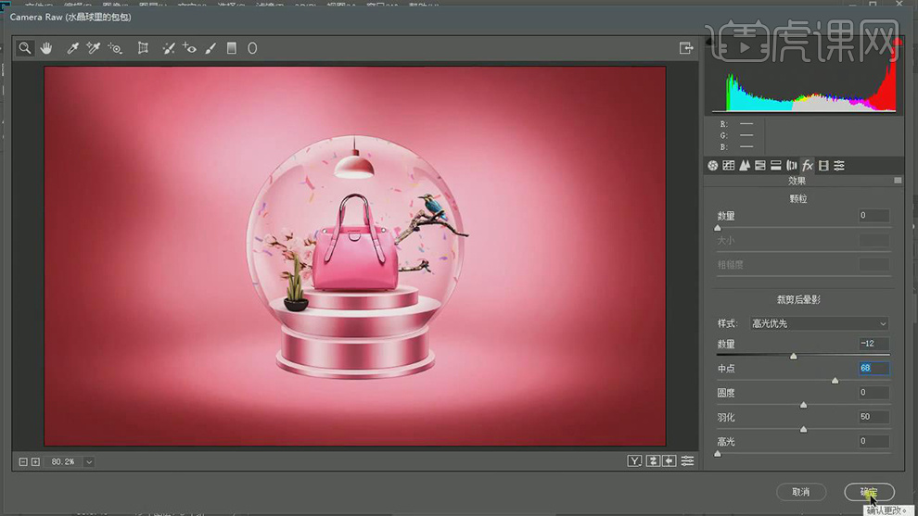Open the Detail panel tab
918x516 pixels.
click(x=744, y=166)
